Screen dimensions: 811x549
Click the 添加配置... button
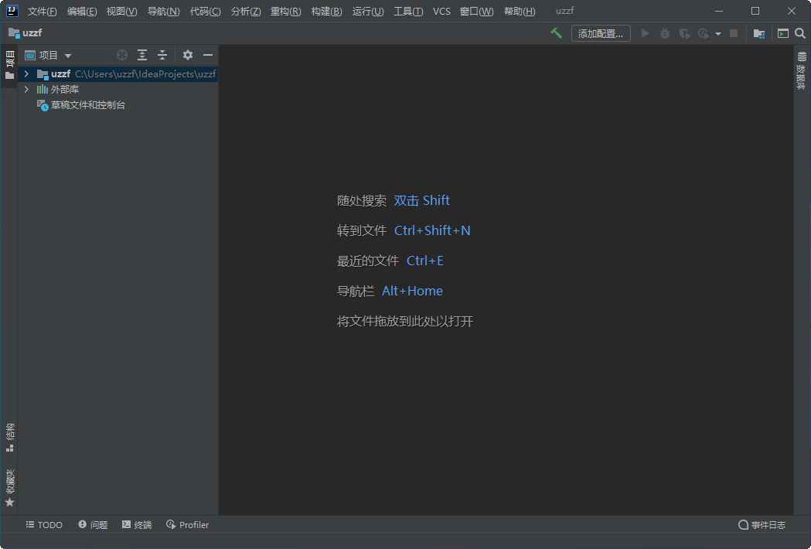coord(601,33)
